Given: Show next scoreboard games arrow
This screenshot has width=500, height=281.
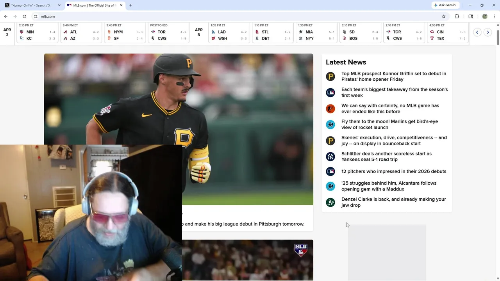Looking at the screenshot, I should pyautogui.click(x=487, y=32).
